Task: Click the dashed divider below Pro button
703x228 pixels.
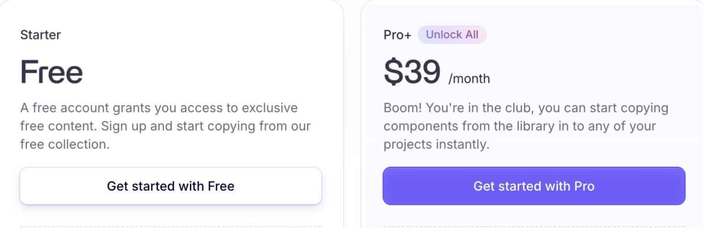Action: point(534,226)
